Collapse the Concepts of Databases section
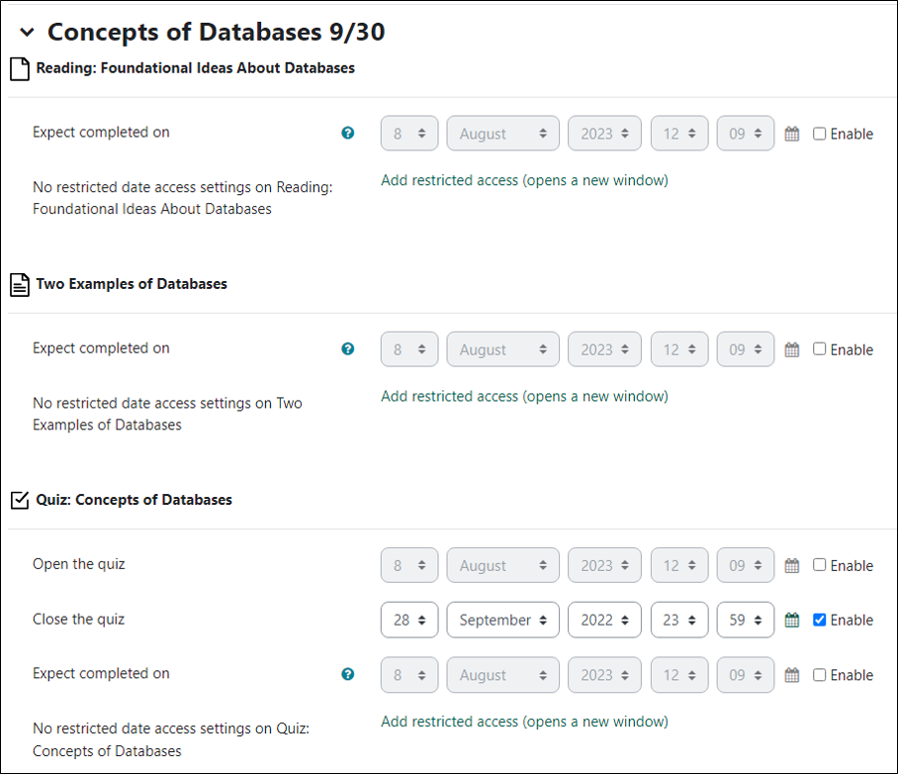The width and height of the screenshot is (898, 774). click(x=26, y=32)
